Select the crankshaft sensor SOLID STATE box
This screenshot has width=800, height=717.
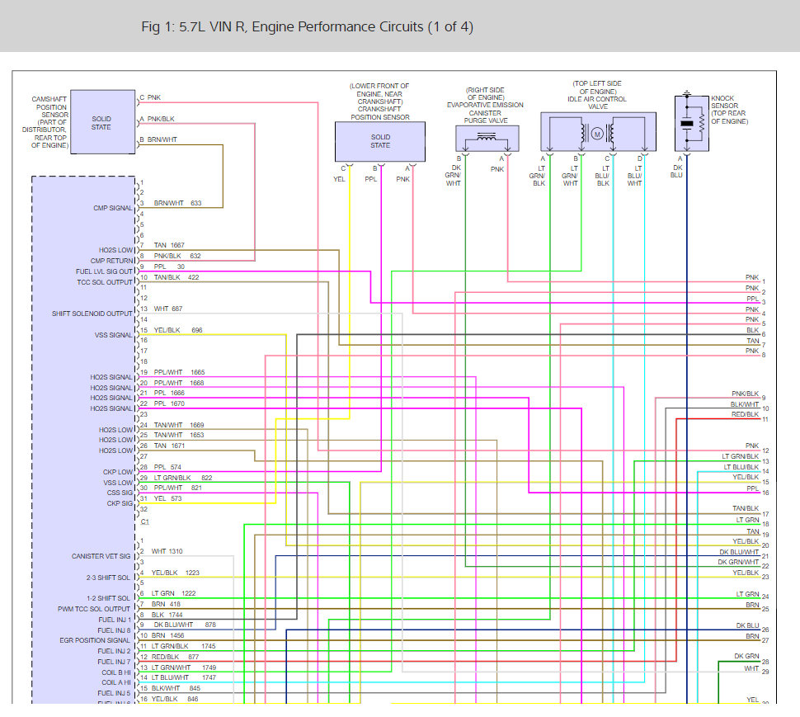tap(380, 141)
